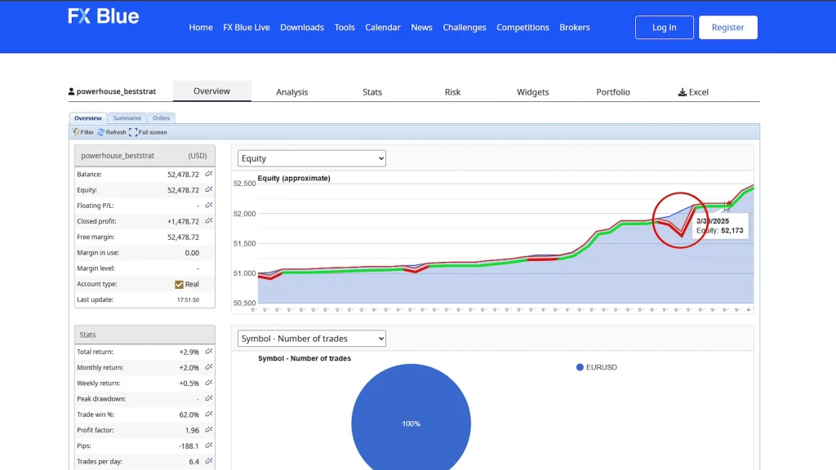
Task: Click the Log in button
Action: (664, 27)
